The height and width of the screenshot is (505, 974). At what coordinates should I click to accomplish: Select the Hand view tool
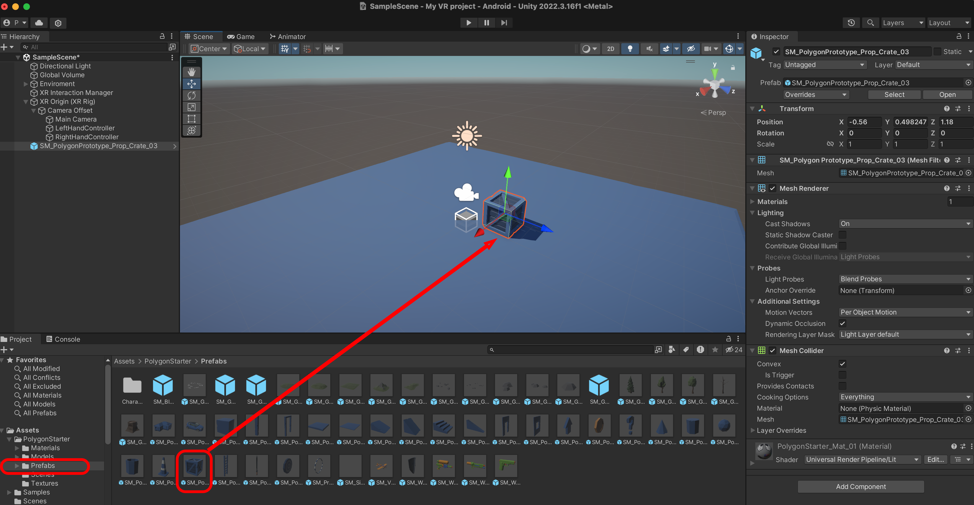coord(191,72)
